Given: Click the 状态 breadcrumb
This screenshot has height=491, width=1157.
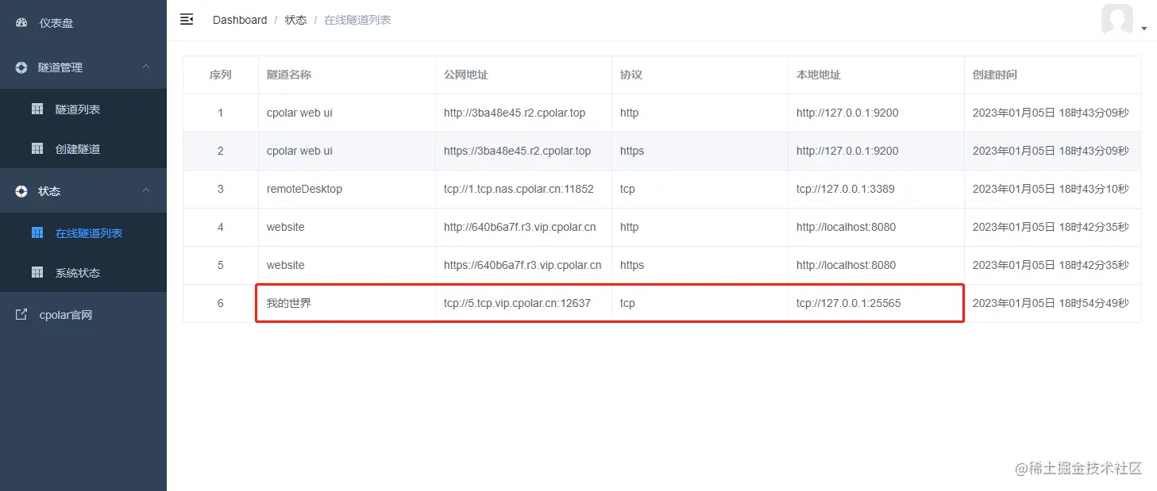Looking at the screenshot, I should pyautogui.click(x=296, y=20).
